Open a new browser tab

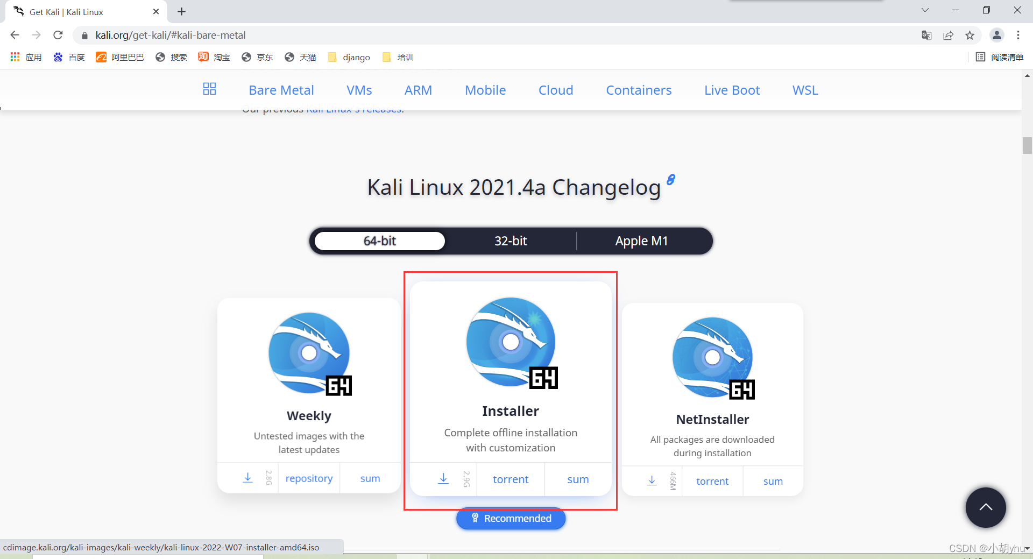181,11
